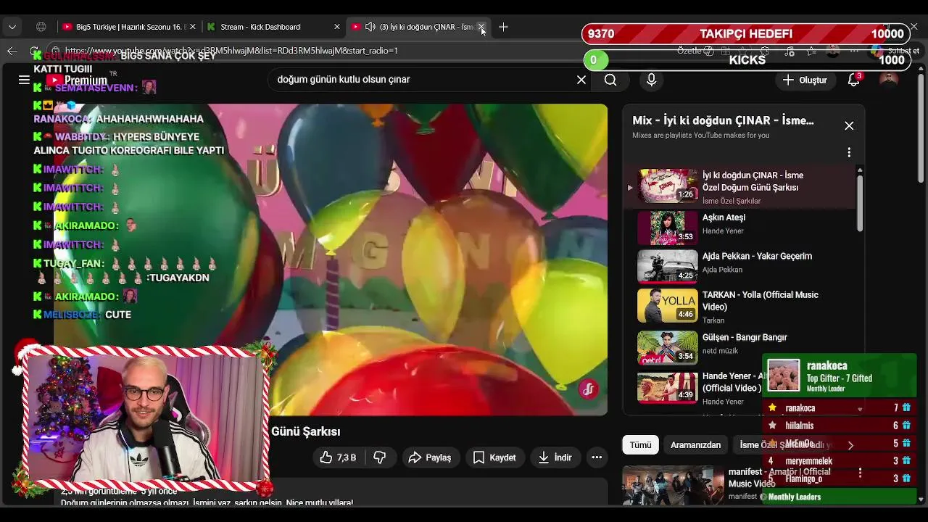Open the browser tab search dropdown arrow

(x=12, y=27)
